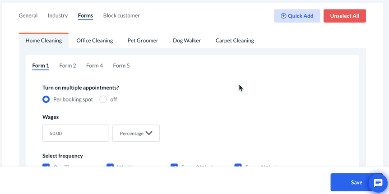View Form 5
Screen dimensions: 389x194
point(121,65)
